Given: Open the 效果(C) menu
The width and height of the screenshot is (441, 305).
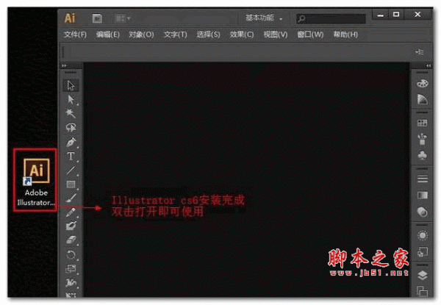Looking at the screenshot, I should 242,35.
